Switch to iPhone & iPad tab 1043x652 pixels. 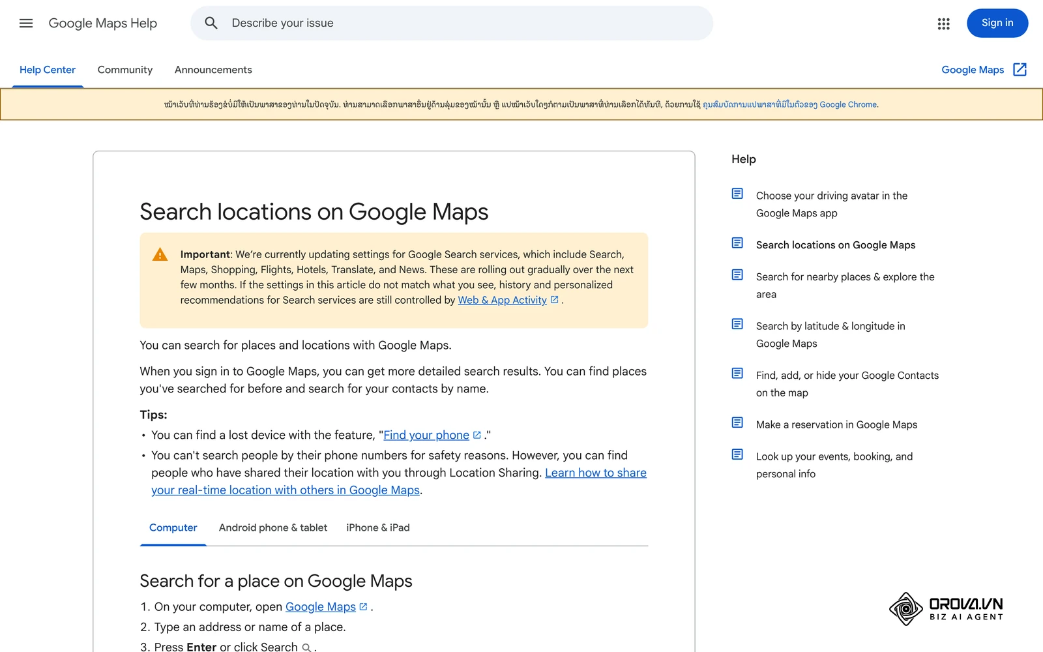point(378,527)
